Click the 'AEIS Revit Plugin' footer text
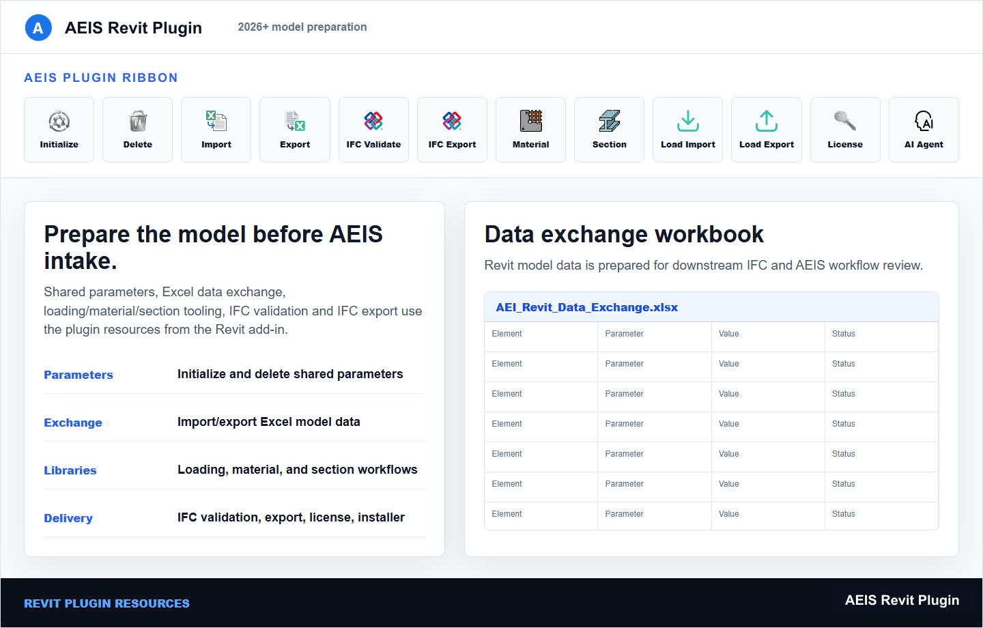This screenshot has width=983, height=628. 902,600
